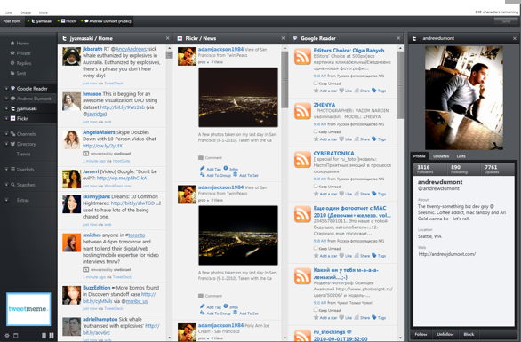Click the Link option above Post from

click(x=9, y=12)
